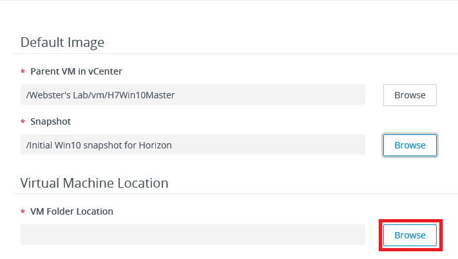Focus the Parent VM in vCenter field

tap(193, 95)
